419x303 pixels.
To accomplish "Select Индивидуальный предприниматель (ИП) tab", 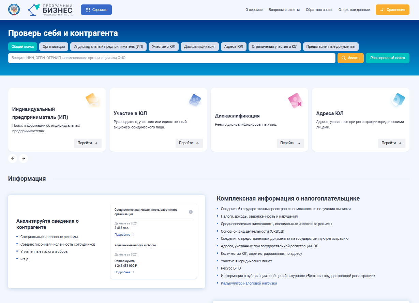I will pyautogui.click(x=108, y=46).
